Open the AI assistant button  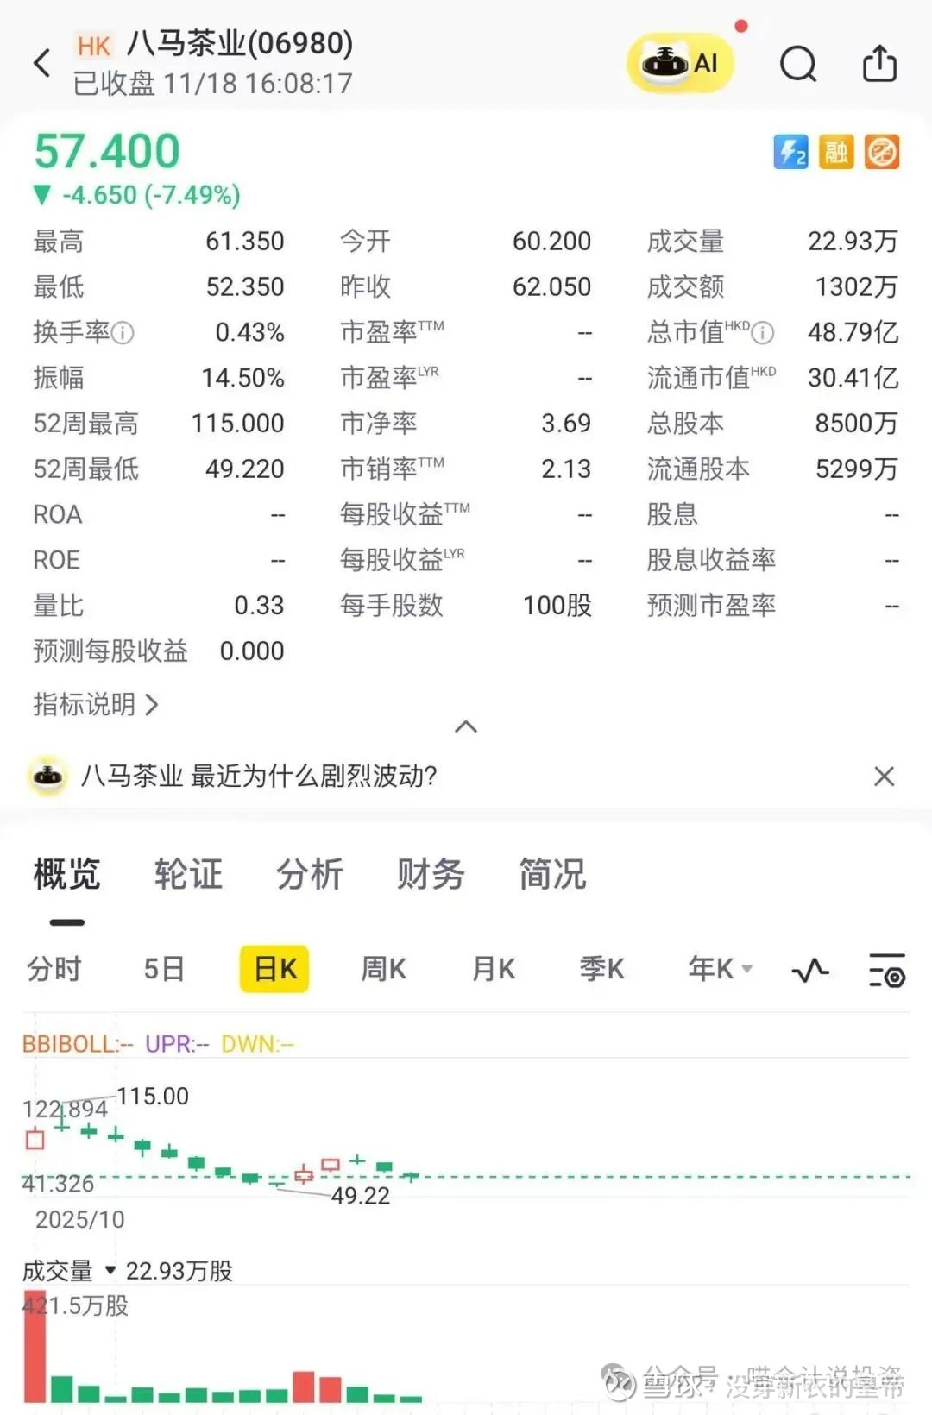tap(681, 63)
